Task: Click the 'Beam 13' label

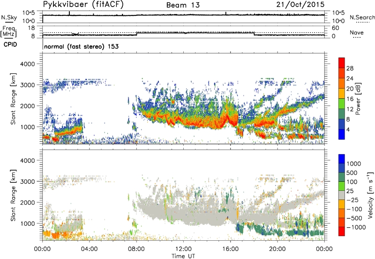Action: coord(183,5)
